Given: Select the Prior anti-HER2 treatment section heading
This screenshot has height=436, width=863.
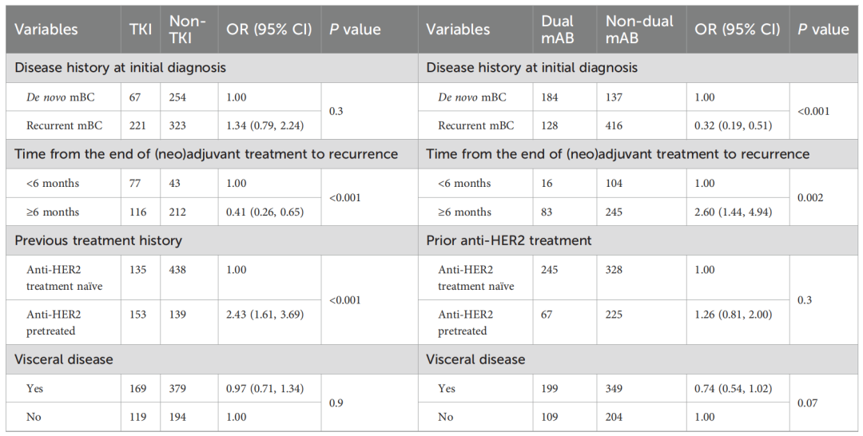Looking at the screenshot, I should point(508,240).
